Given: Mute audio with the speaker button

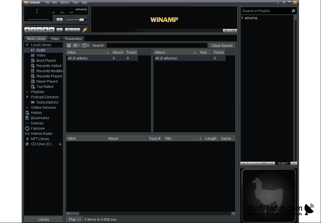Looking at the screenshot, I should (x=59, y=20).
